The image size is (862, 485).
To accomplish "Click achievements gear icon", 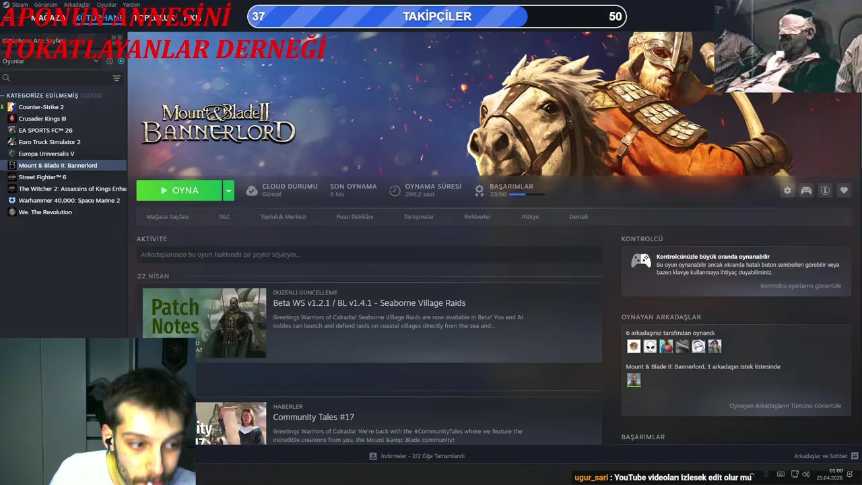I will 479,191.
